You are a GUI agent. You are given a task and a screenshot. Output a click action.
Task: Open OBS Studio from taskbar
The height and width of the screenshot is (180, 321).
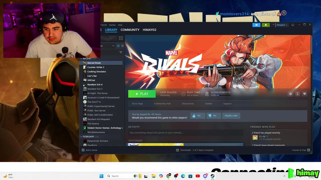coord(176,176)
